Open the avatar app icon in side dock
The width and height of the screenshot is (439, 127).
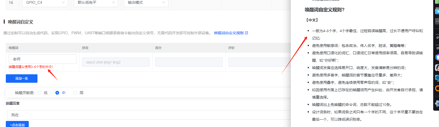pos(437,68)
